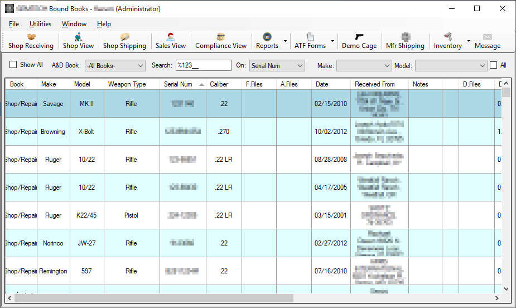Select the JW-27 model cell
This screenshot has width=516, height=308.
pos(87,243)
